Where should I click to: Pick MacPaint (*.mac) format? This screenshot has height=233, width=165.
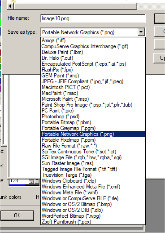pos(93,93)
